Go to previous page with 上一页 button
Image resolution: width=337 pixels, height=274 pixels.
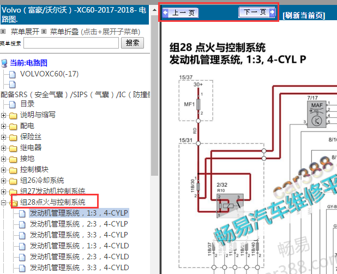click(180, 13)
